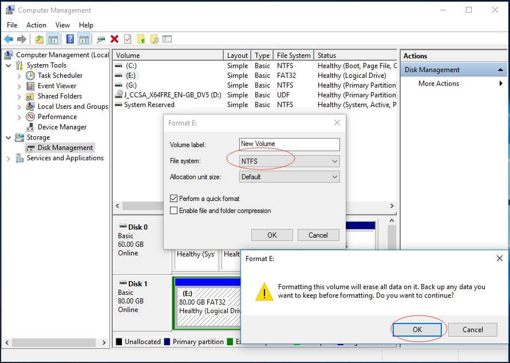Expand the Performance node
Viewport: 510px width, 363px height.
19,117
